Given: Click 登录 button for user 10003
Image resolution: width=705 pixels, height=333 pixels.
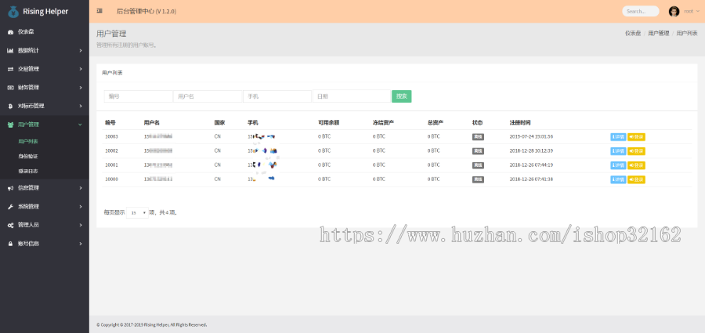Looking at the screenshot, I should pyautogui.click(x=636, y=137).
